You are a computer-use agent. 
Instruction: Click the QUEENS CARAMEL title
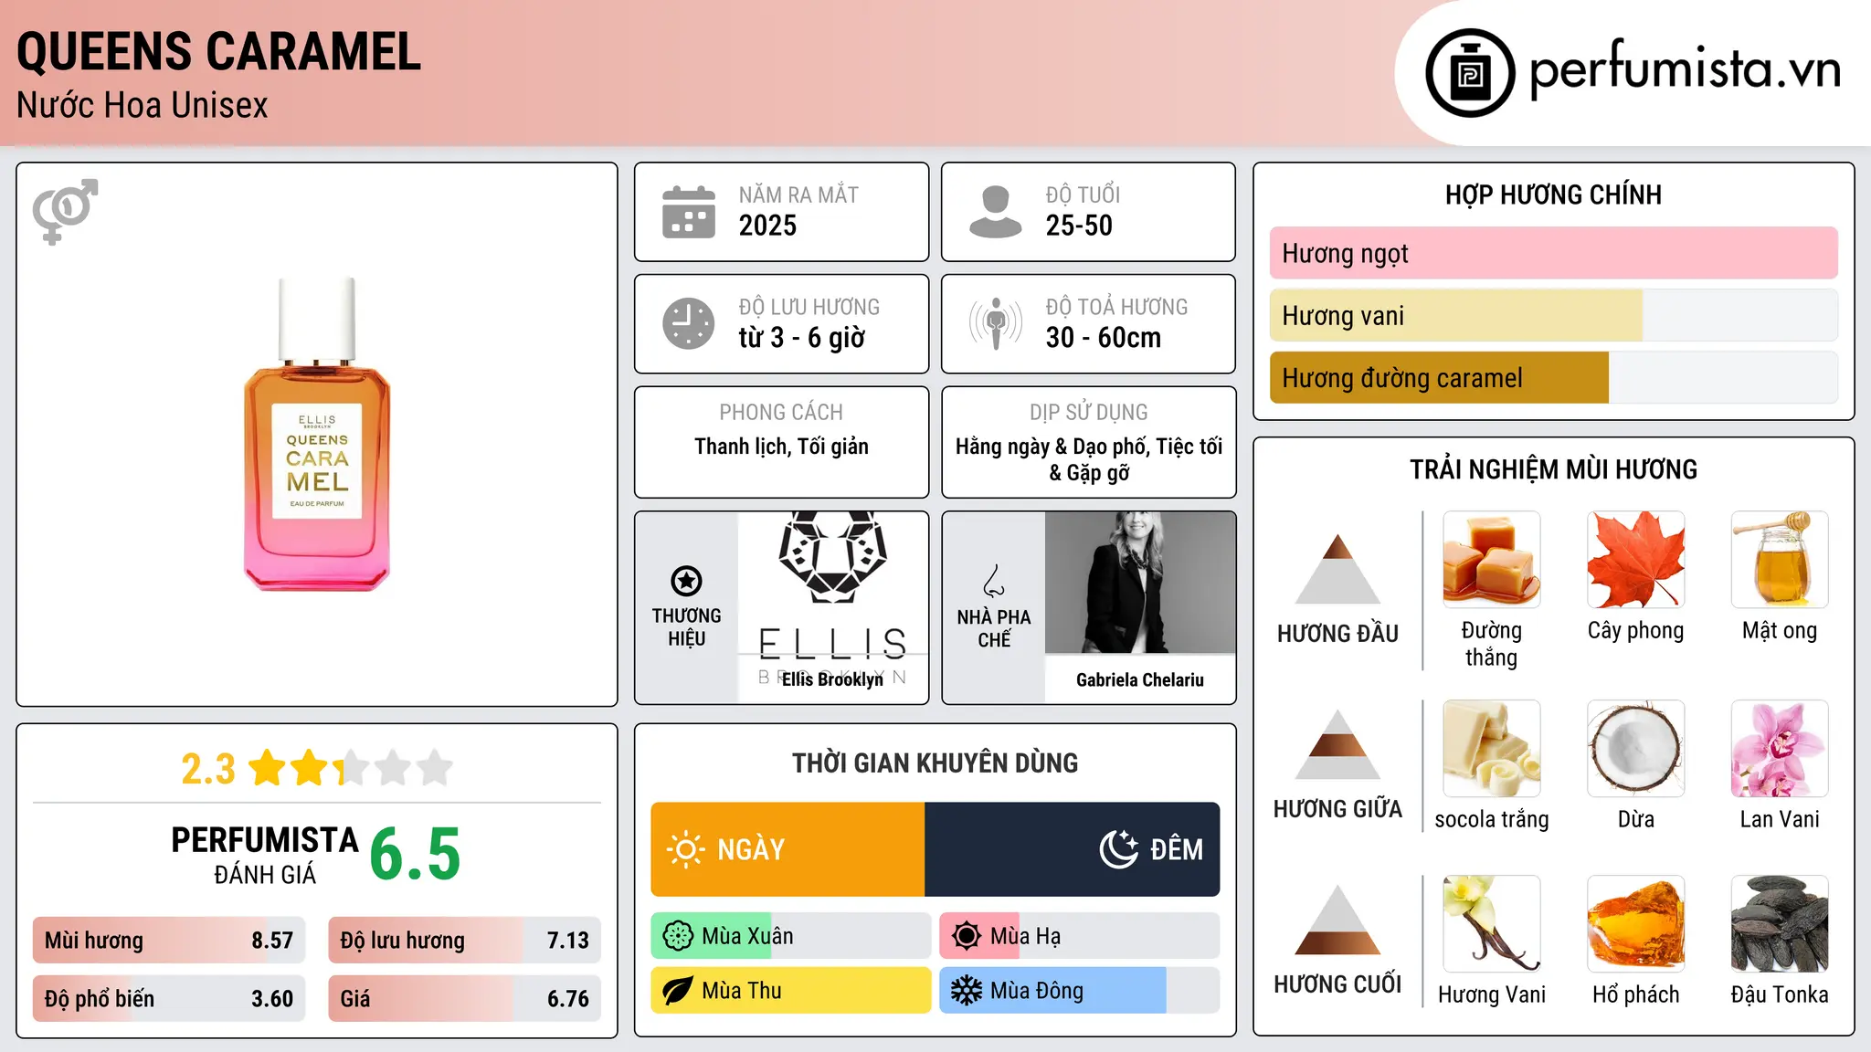[x=218, y=51]
